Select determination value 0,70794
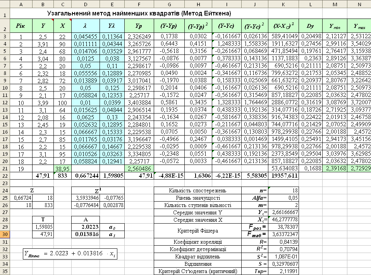This screenshot has height=275, width=371. [283, 249]
